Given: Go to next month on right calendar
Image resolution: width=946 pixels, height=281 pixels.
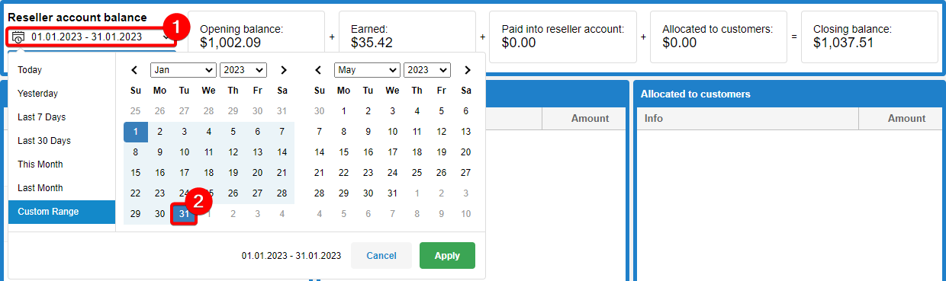Looking at the screenshot, I should tap(467, 70).
